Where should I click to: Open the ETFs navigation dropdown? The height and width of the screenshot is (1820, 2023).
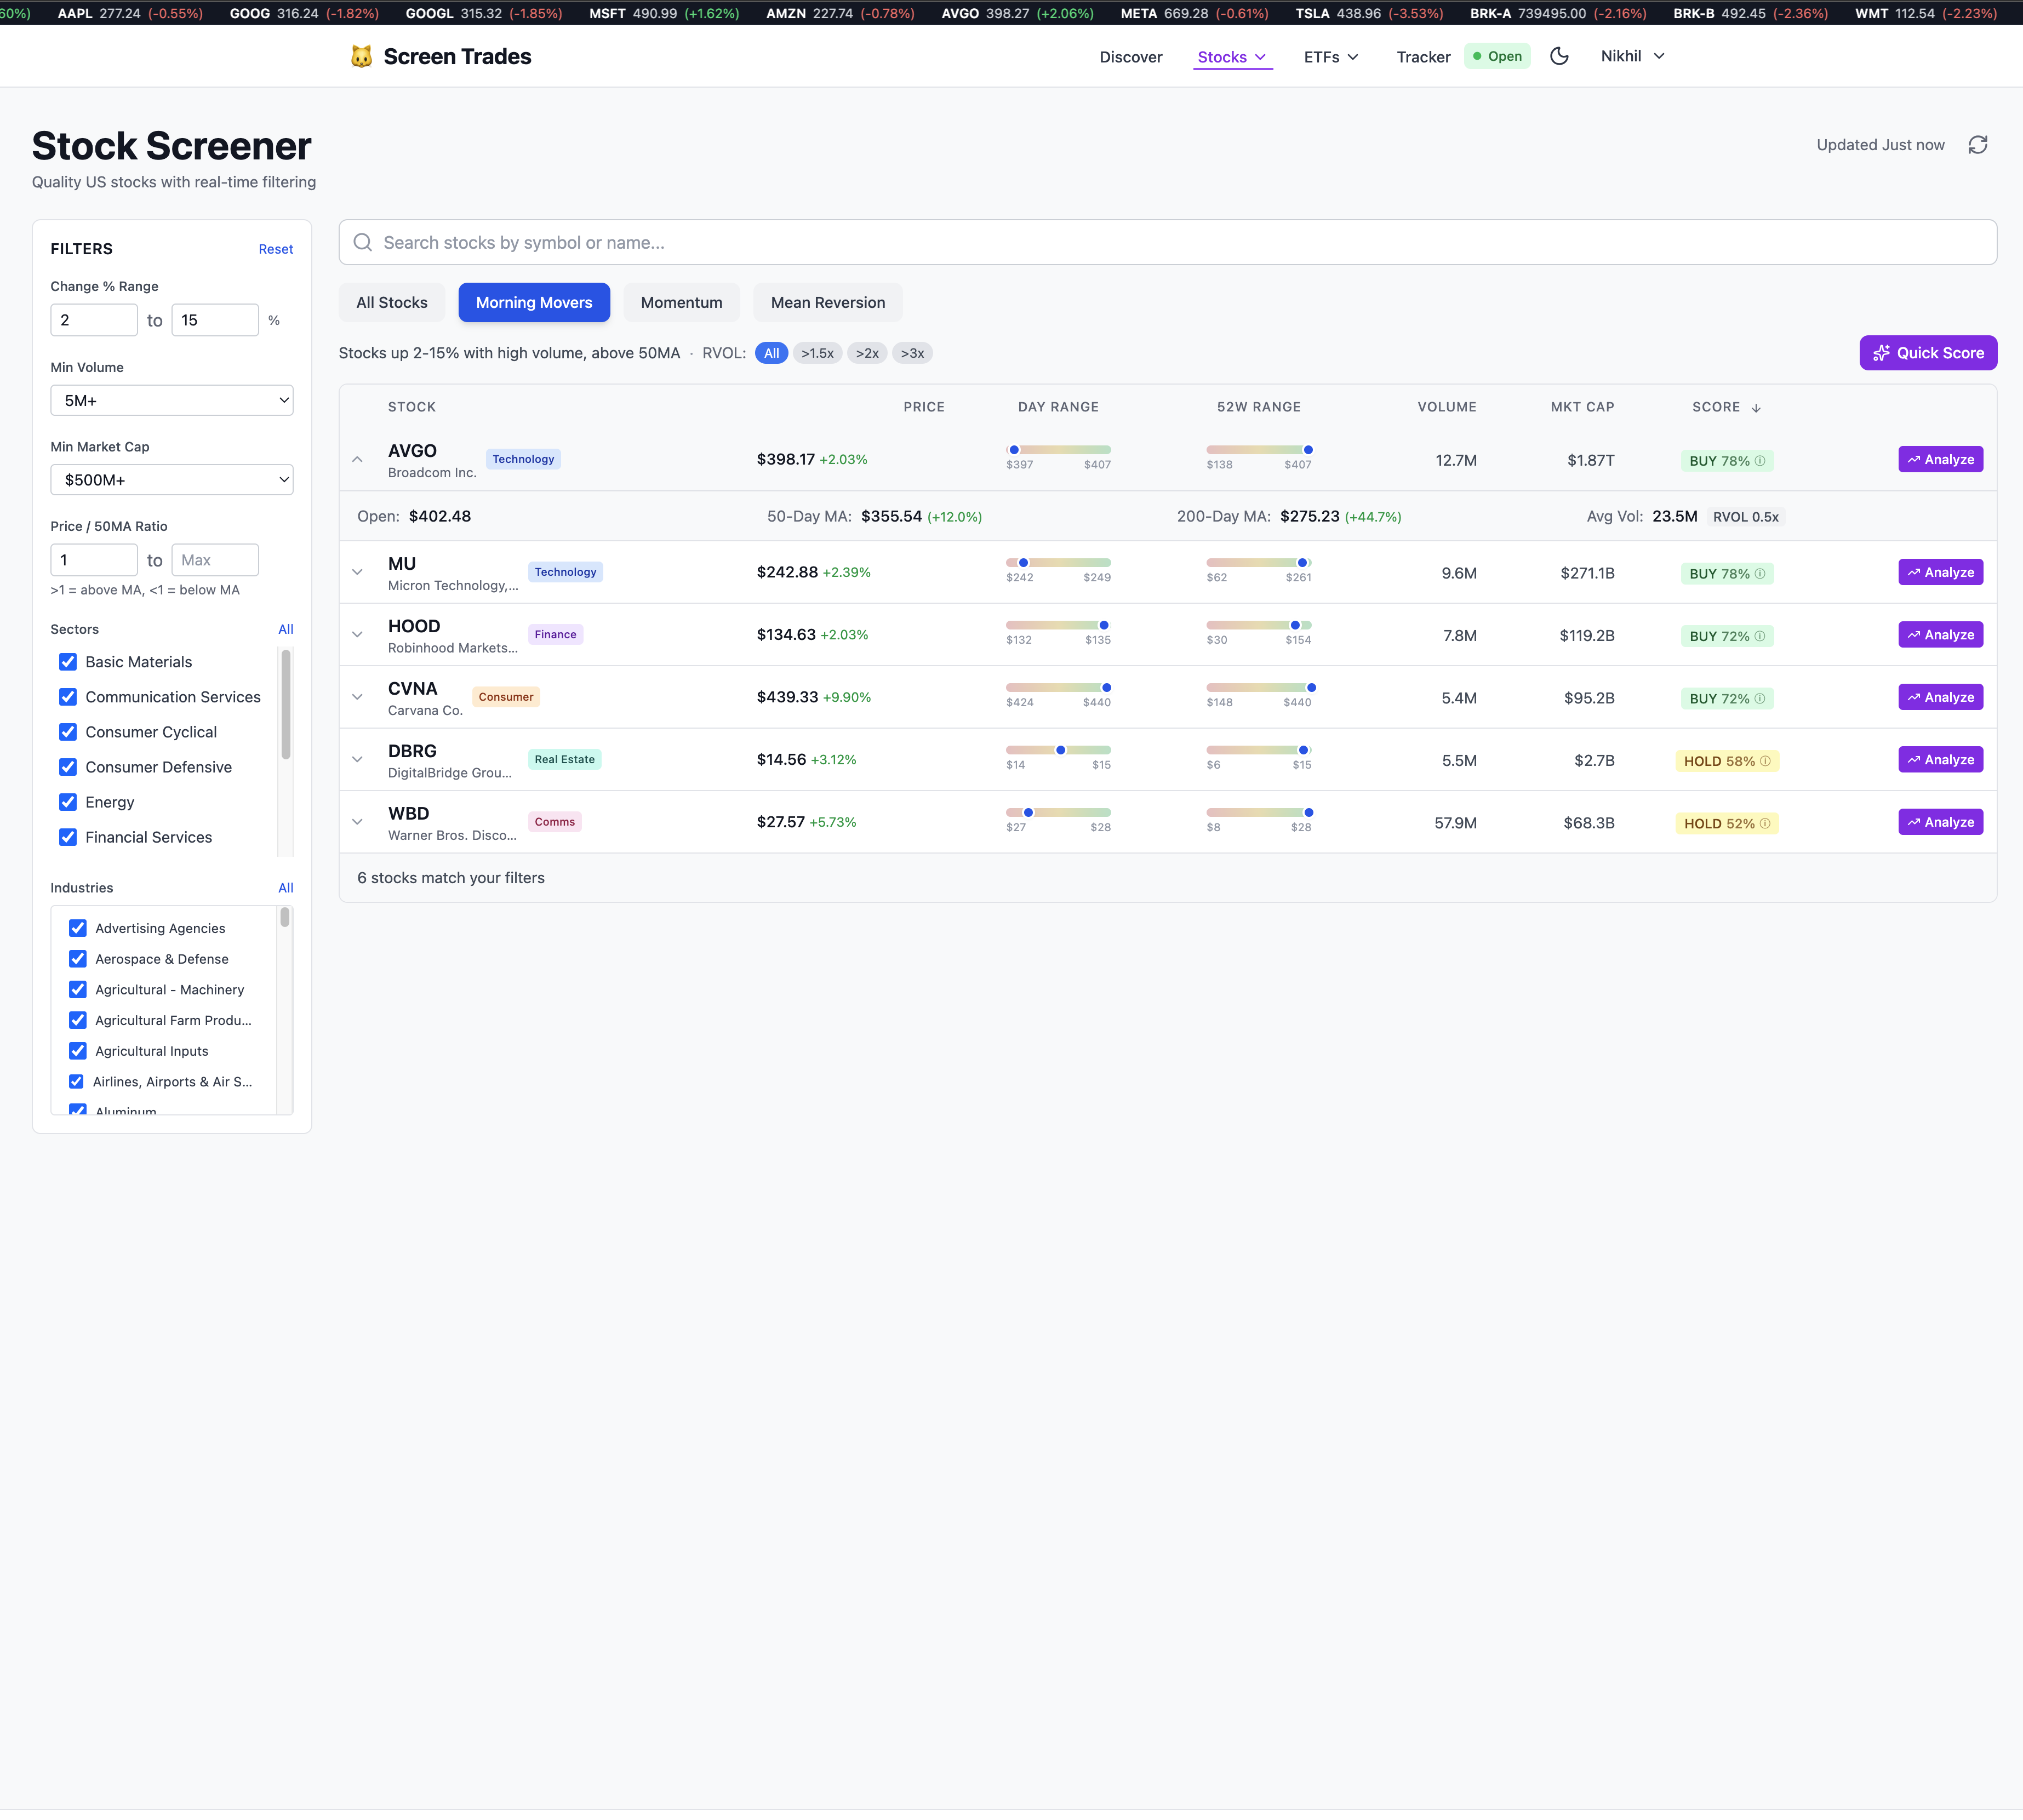tap(1331, 57)
